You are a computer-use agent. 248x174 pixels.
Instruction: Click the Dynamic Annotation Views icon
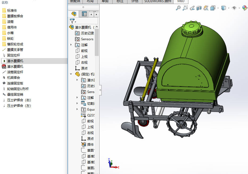coord(206,8)
